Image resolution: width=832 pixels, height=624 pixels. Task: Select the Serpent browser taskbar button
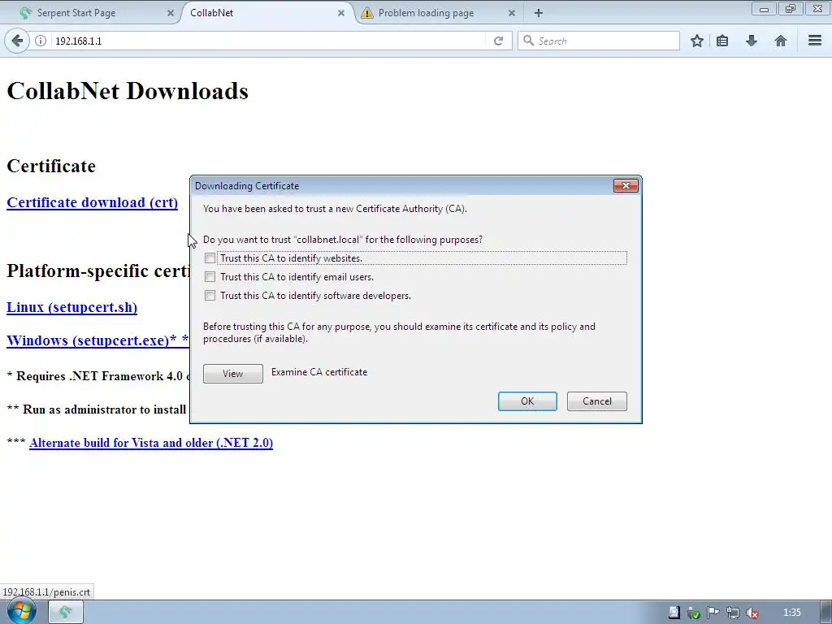pos(66,613)
